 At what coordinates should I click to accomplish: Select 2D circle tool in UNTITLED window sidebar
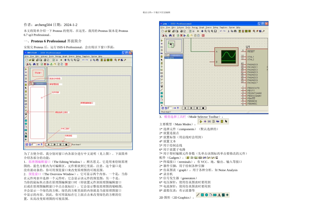(x=26, y=124)
